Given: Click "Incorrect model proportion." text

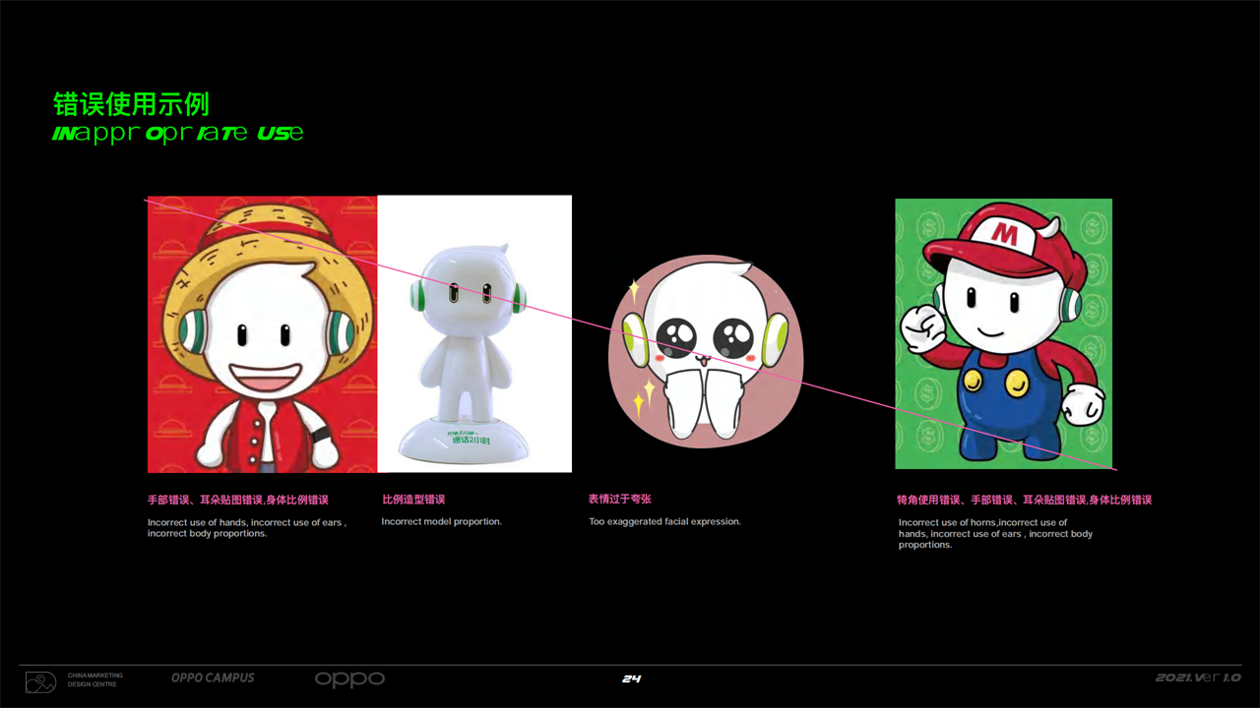Looking at the screenshot, I should (441, 521).
